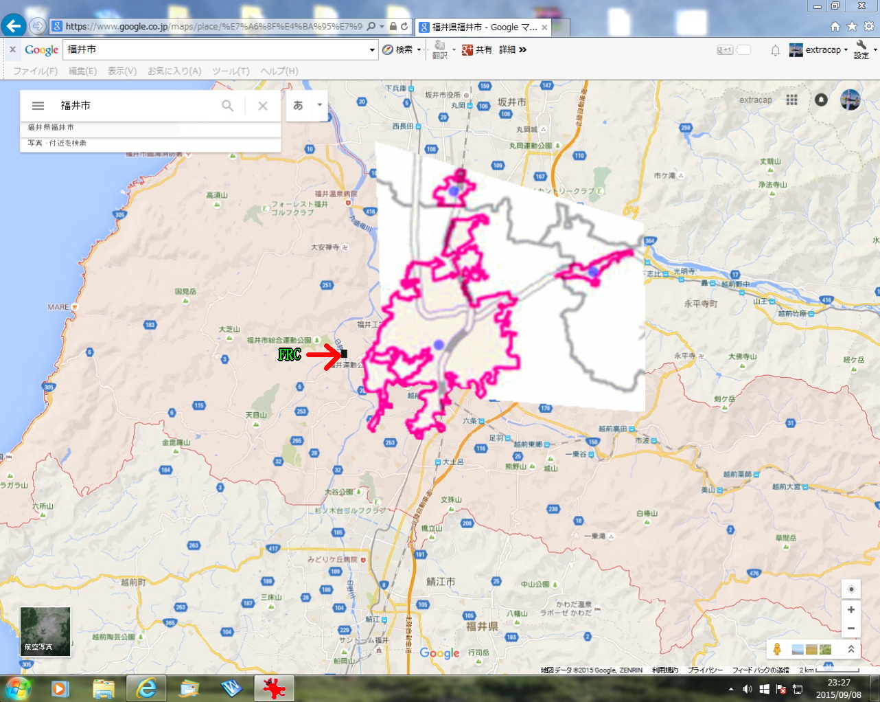Click 利用規約 terms link
The height and width of the screenshot is (702, 880).
(665, 670)
